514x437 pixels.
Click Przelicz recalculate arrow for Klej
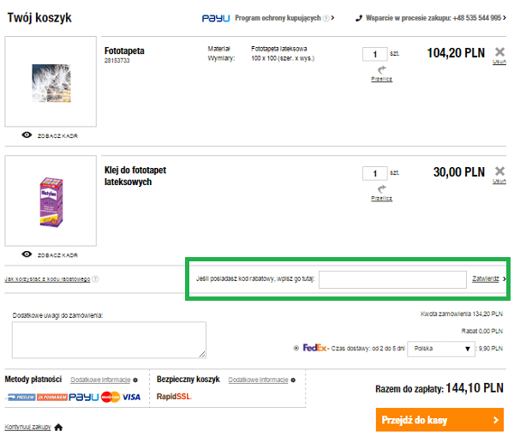click(382, 189)
